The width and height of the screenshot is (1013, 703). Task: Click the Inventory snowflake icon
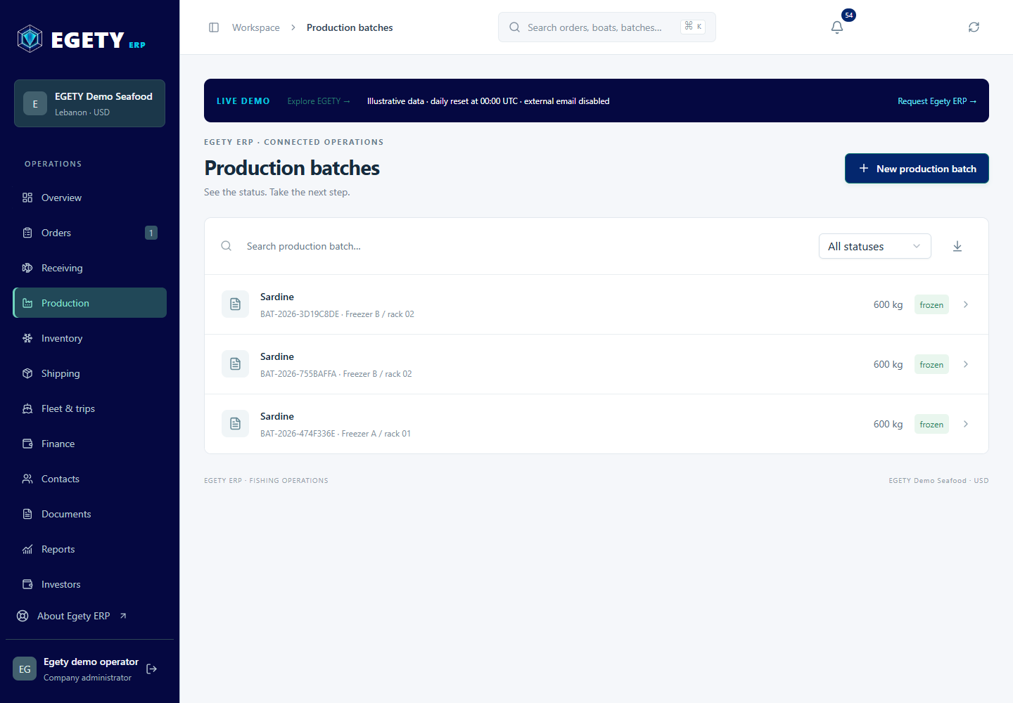pyautogui.click(x=27, y=338)
